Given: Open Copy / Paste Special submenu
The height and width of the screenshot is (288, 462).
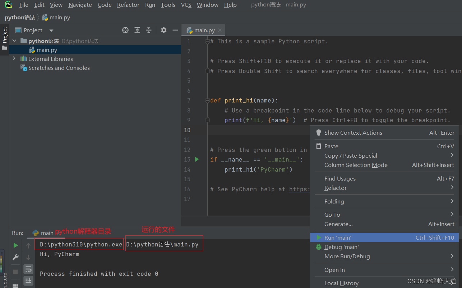Looking at the screenshot, I should point(384,155).
